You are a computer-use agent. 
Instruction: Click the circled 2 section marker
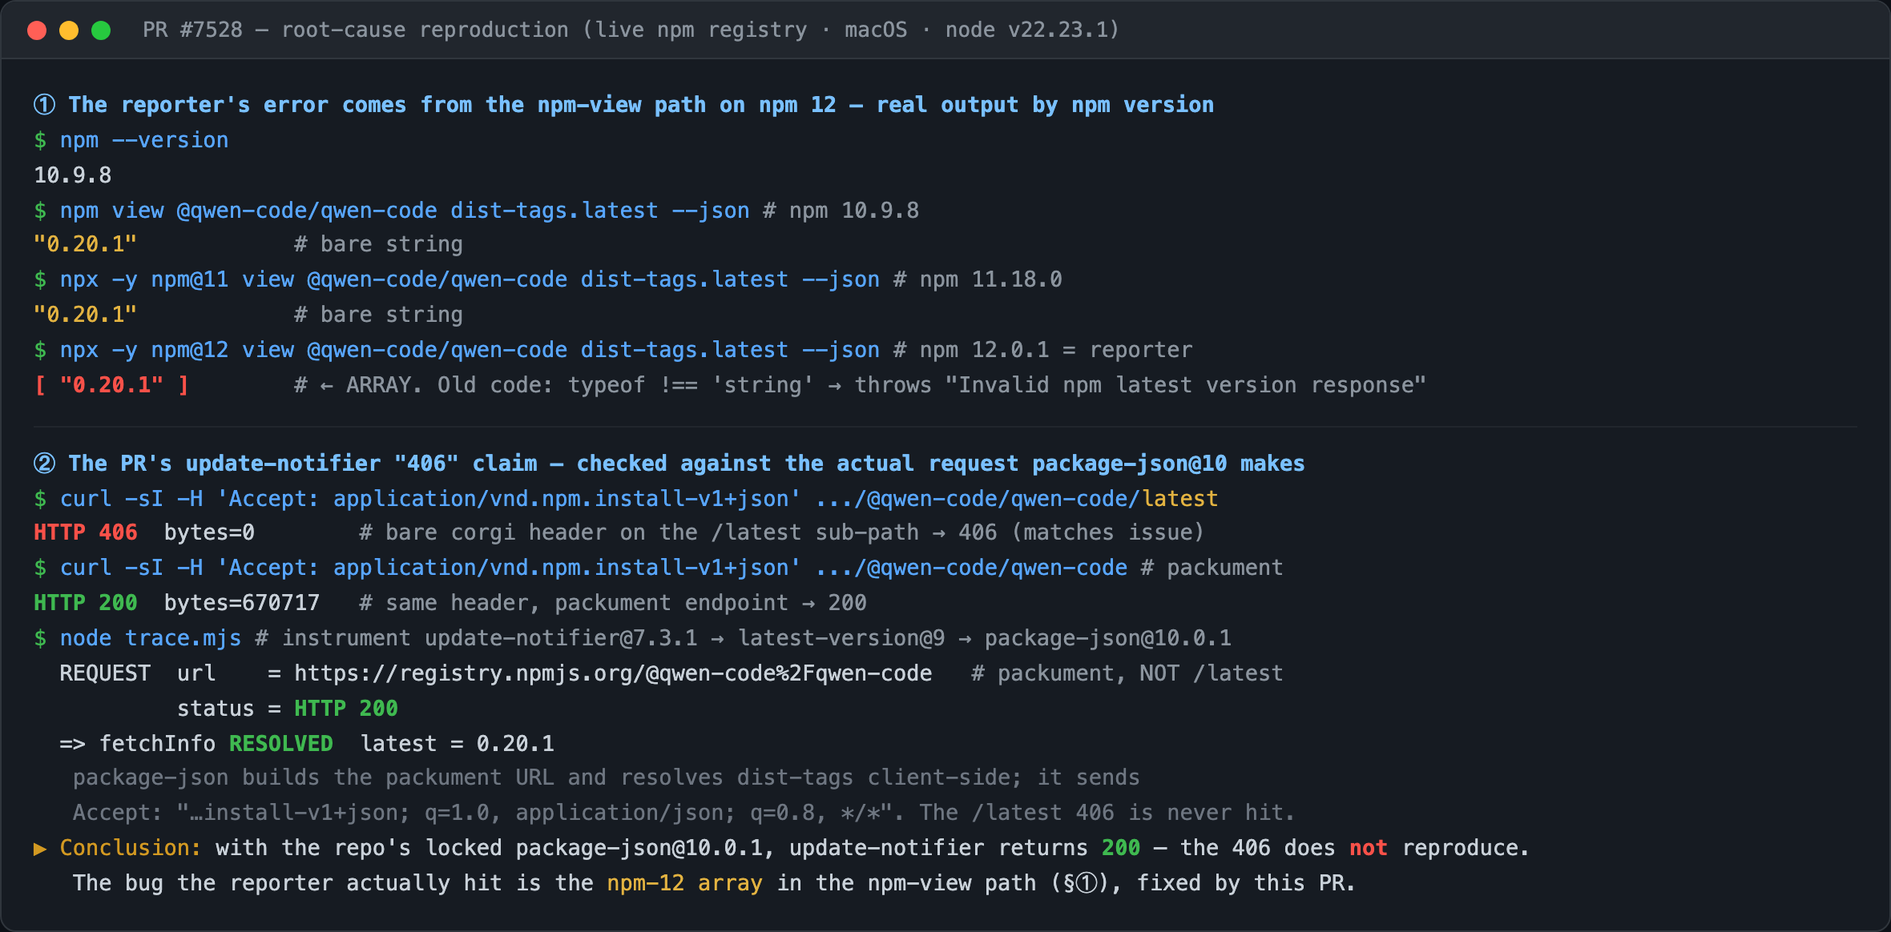coord(44,464)
